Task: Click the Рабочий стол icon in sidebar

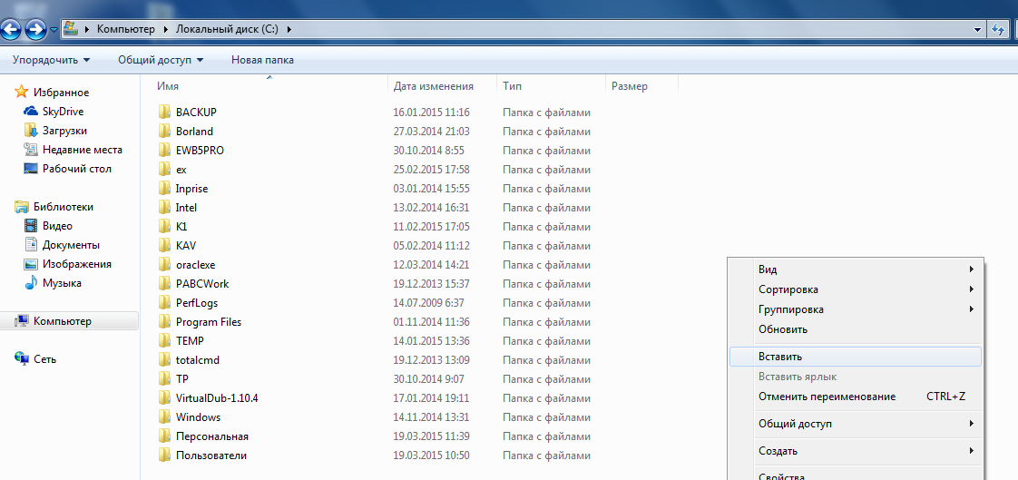Action: [31, 169]
